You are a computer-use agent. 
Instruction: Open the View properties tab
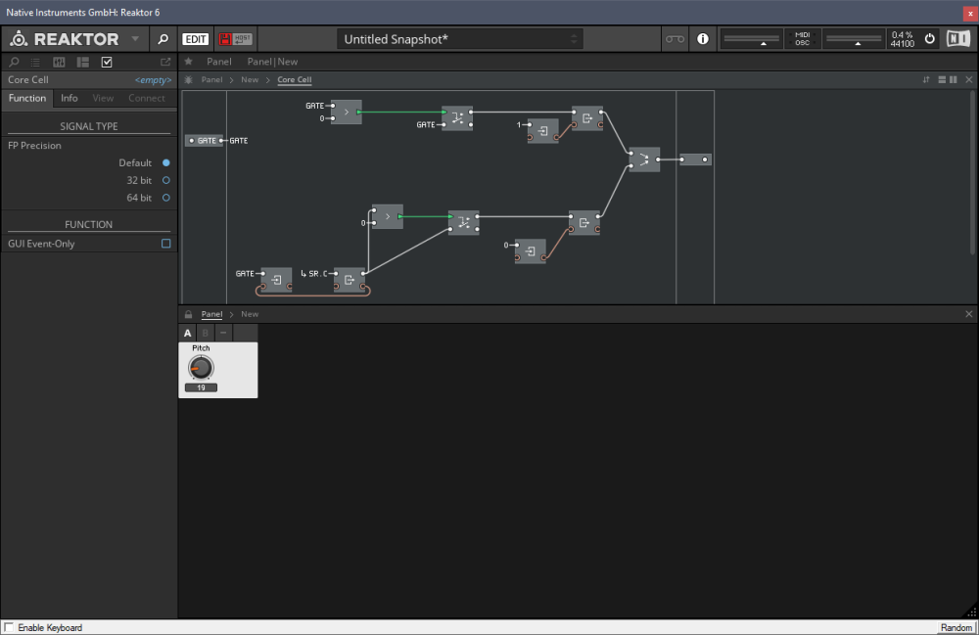(103, 98)
